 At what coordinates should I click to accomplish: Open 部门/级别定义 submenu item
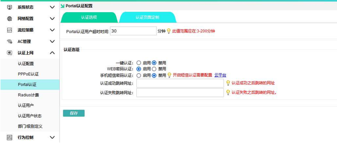click(x=30, y=126)
